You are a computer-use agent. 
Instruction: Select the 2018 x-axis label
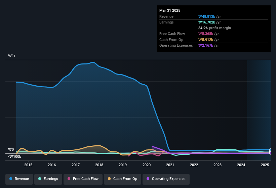[99, 165]
